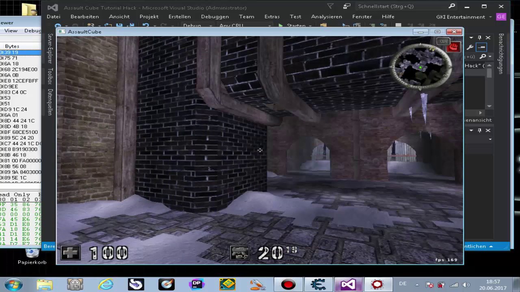Click the Save toolbar icon
Screen dimensions: 520x292
(119, 26)
